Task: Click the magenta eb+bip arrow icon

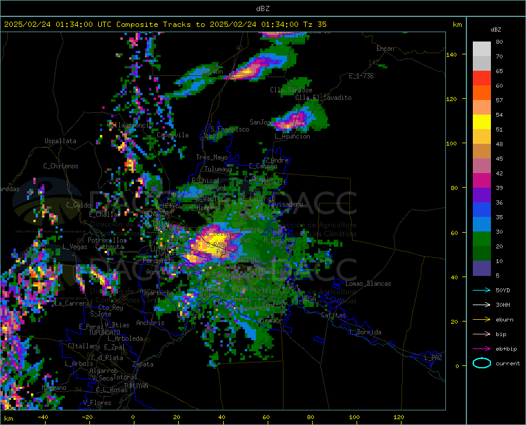Action: [482, 349]
